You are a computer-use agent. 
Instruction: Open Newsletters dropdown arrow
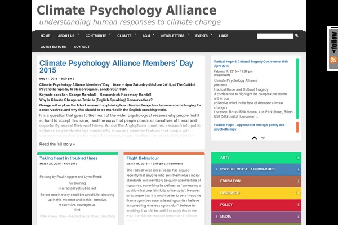[x=188, y=34]
